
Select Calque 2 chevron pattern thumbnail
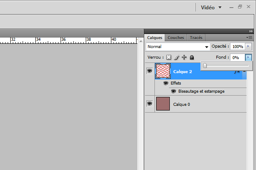[x=163, y=71]
